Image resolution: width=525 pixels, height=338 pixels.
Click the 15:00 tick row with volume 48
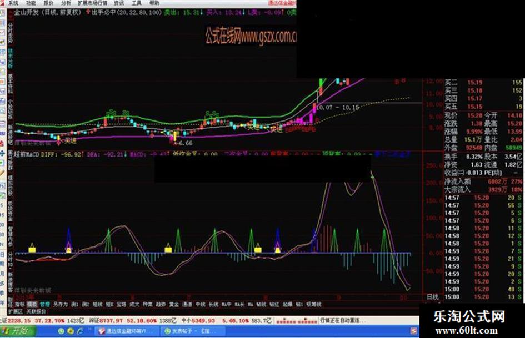coord(483,289)
